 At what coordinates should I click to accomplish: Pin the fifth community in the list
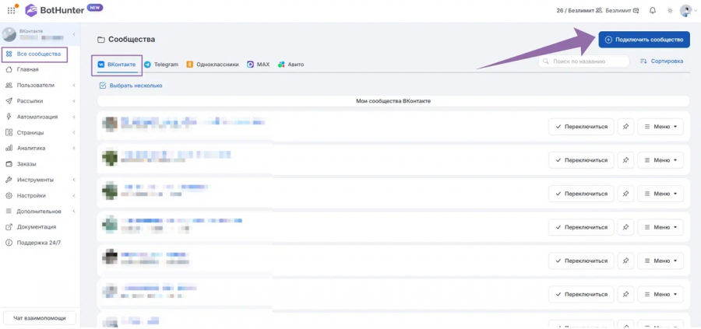tap(626, 261)
